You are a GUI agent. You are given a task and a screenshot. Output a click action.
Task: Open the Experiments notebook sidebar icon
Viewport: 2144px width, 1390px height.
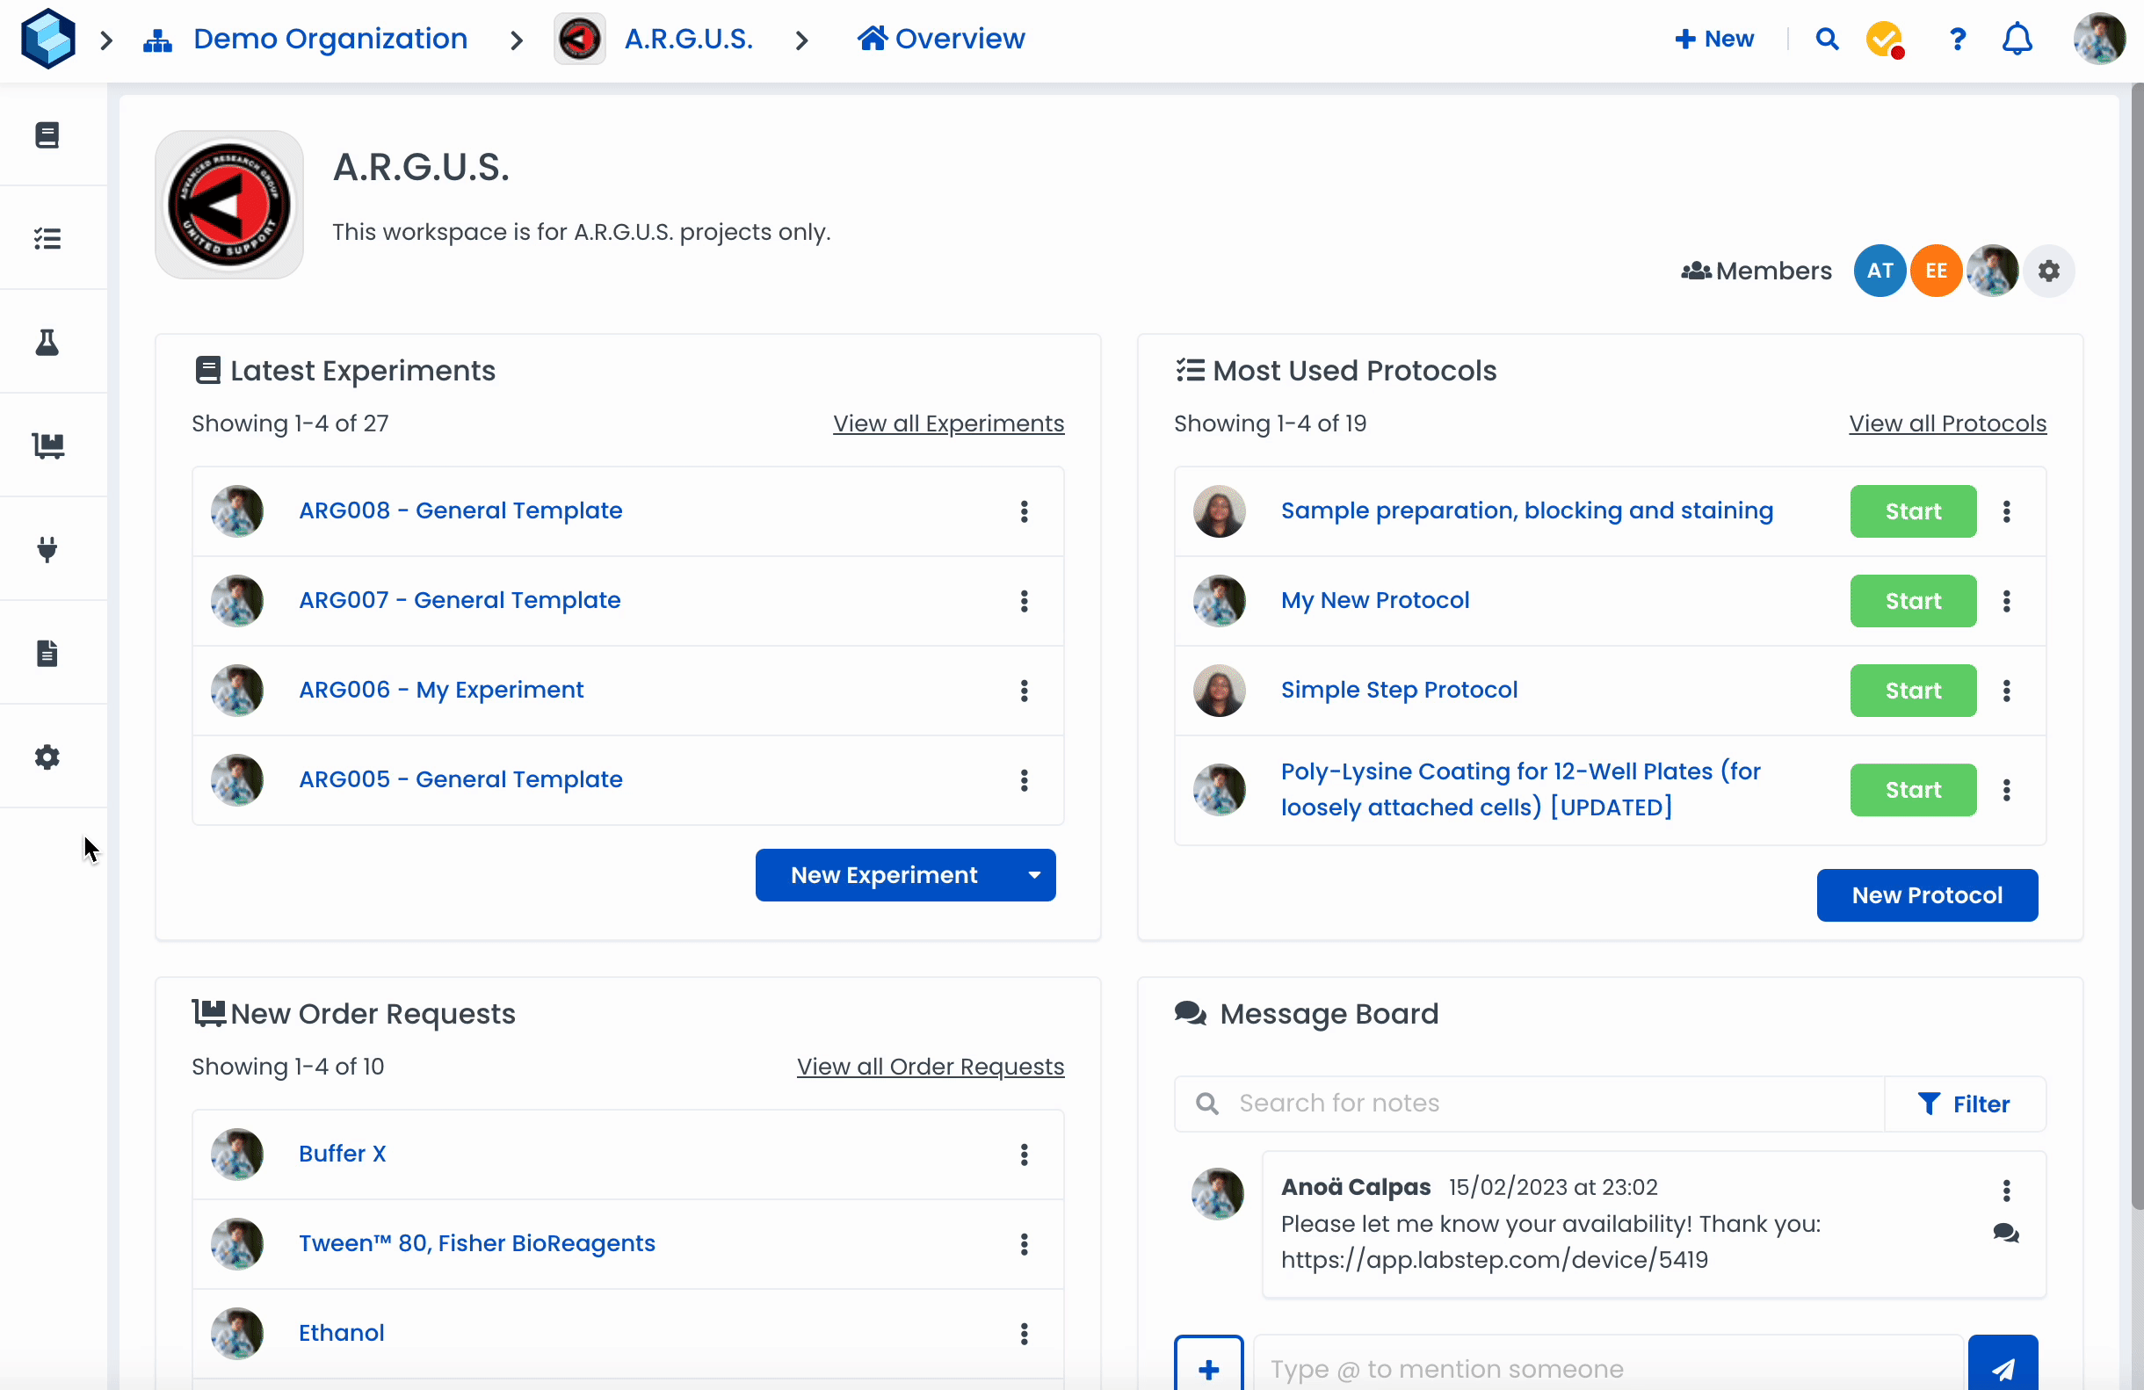pos(47,135)
